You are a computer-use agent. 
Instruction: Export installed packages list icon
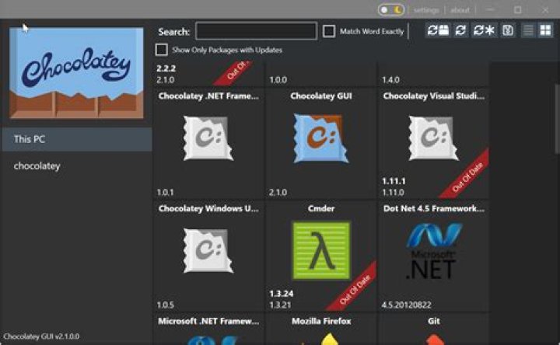[508, 30]
